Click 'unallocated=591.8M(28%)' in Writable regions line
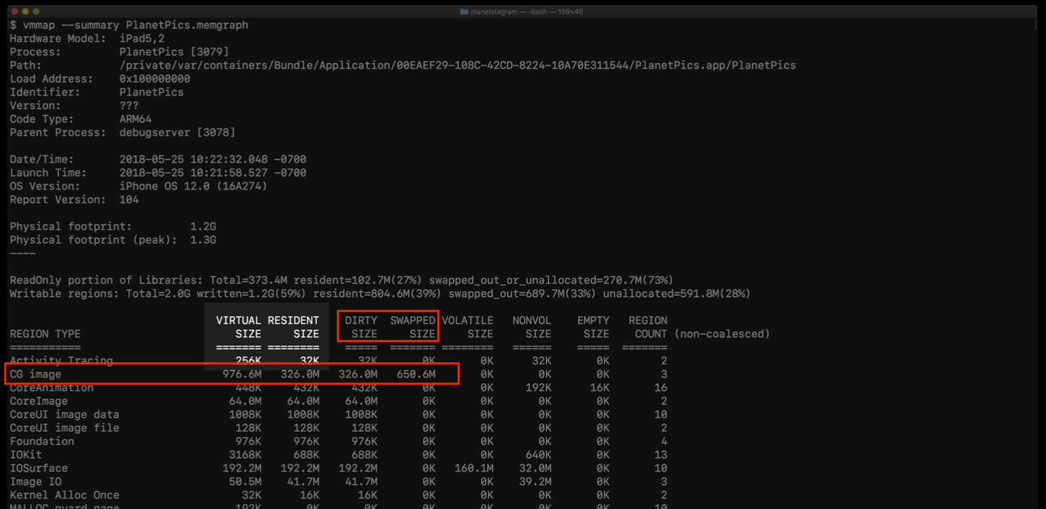The height and width of the screenshot is (509, 1046). point(677,294)
